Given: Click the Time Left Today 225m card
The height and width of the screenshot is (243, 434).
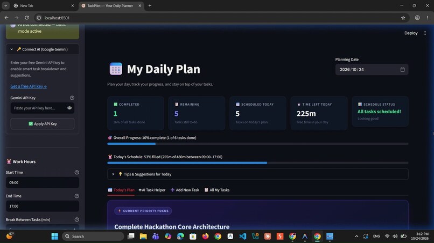Looking at the screenshot, I should (319, 113).
